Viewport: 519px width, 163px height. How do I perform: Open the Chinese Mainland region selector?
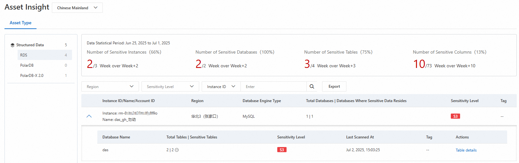[x=77, y=8]
